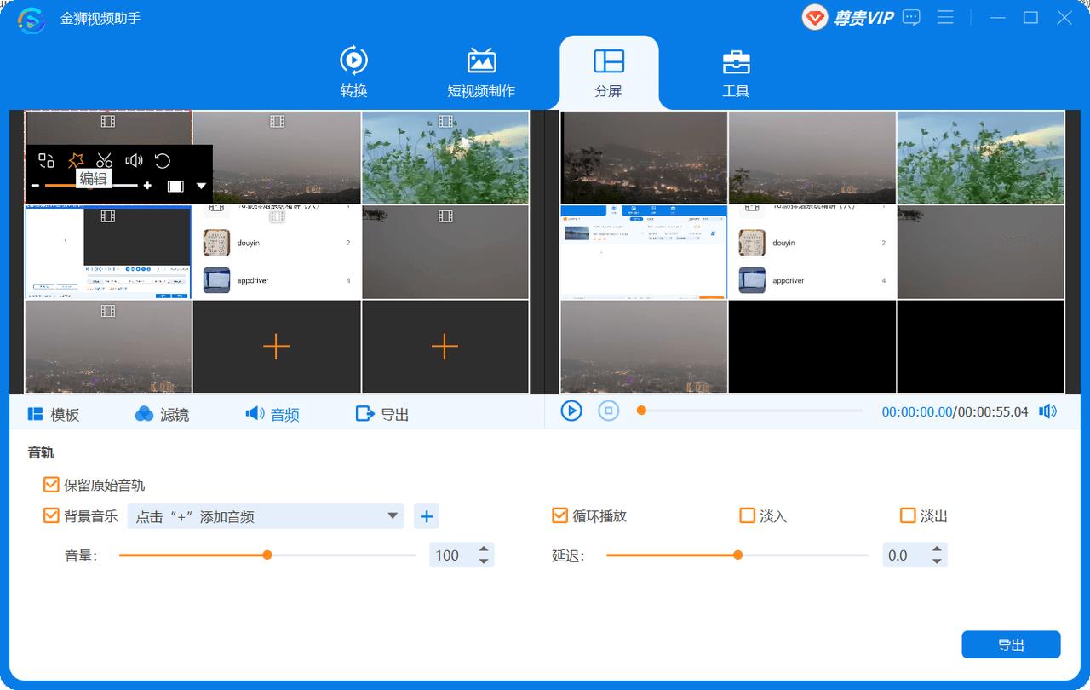Open the hamburger main menu

[x=945, y=18]
